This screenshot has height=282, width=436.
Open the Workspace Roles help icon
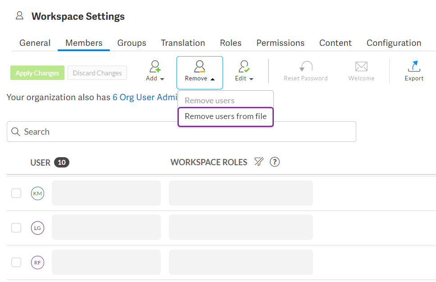point(275,162)
